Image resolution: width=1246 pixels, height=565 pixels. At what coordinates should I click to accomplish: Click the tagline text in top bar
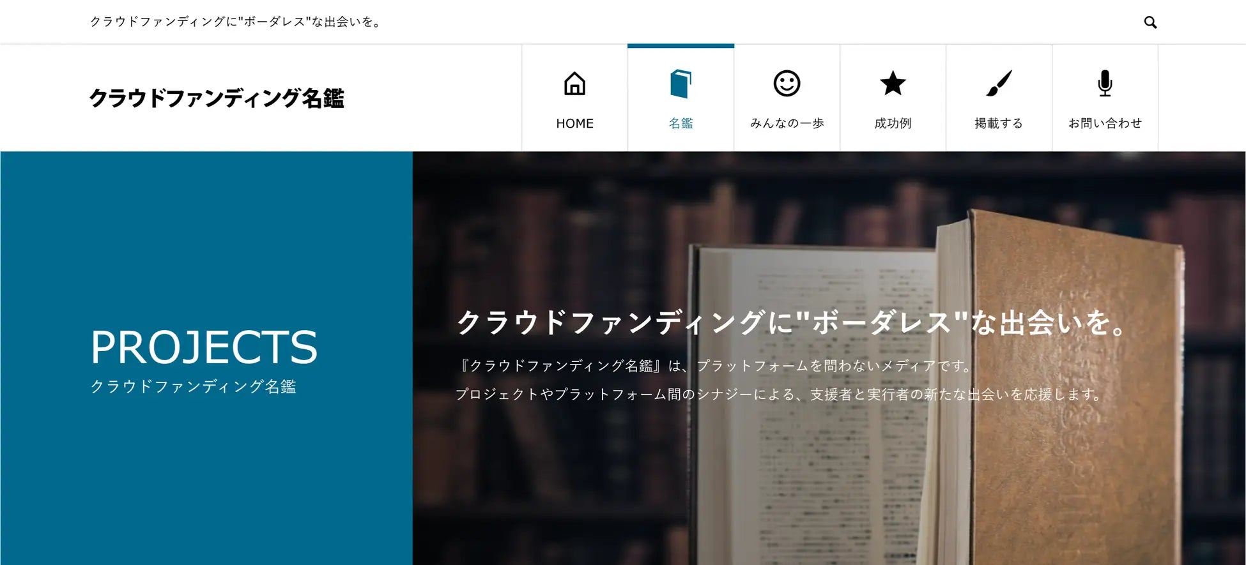tap(236, 22)
